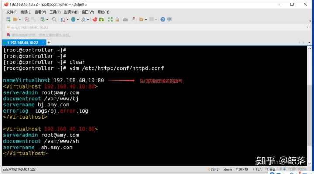
Task: Click the Font letter-A icon
Action: [x=83, y=20]
